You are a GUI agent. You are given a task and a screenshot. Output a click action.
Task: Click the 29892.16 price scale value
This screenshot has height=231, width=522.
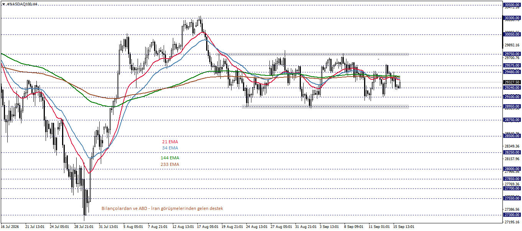512,45
